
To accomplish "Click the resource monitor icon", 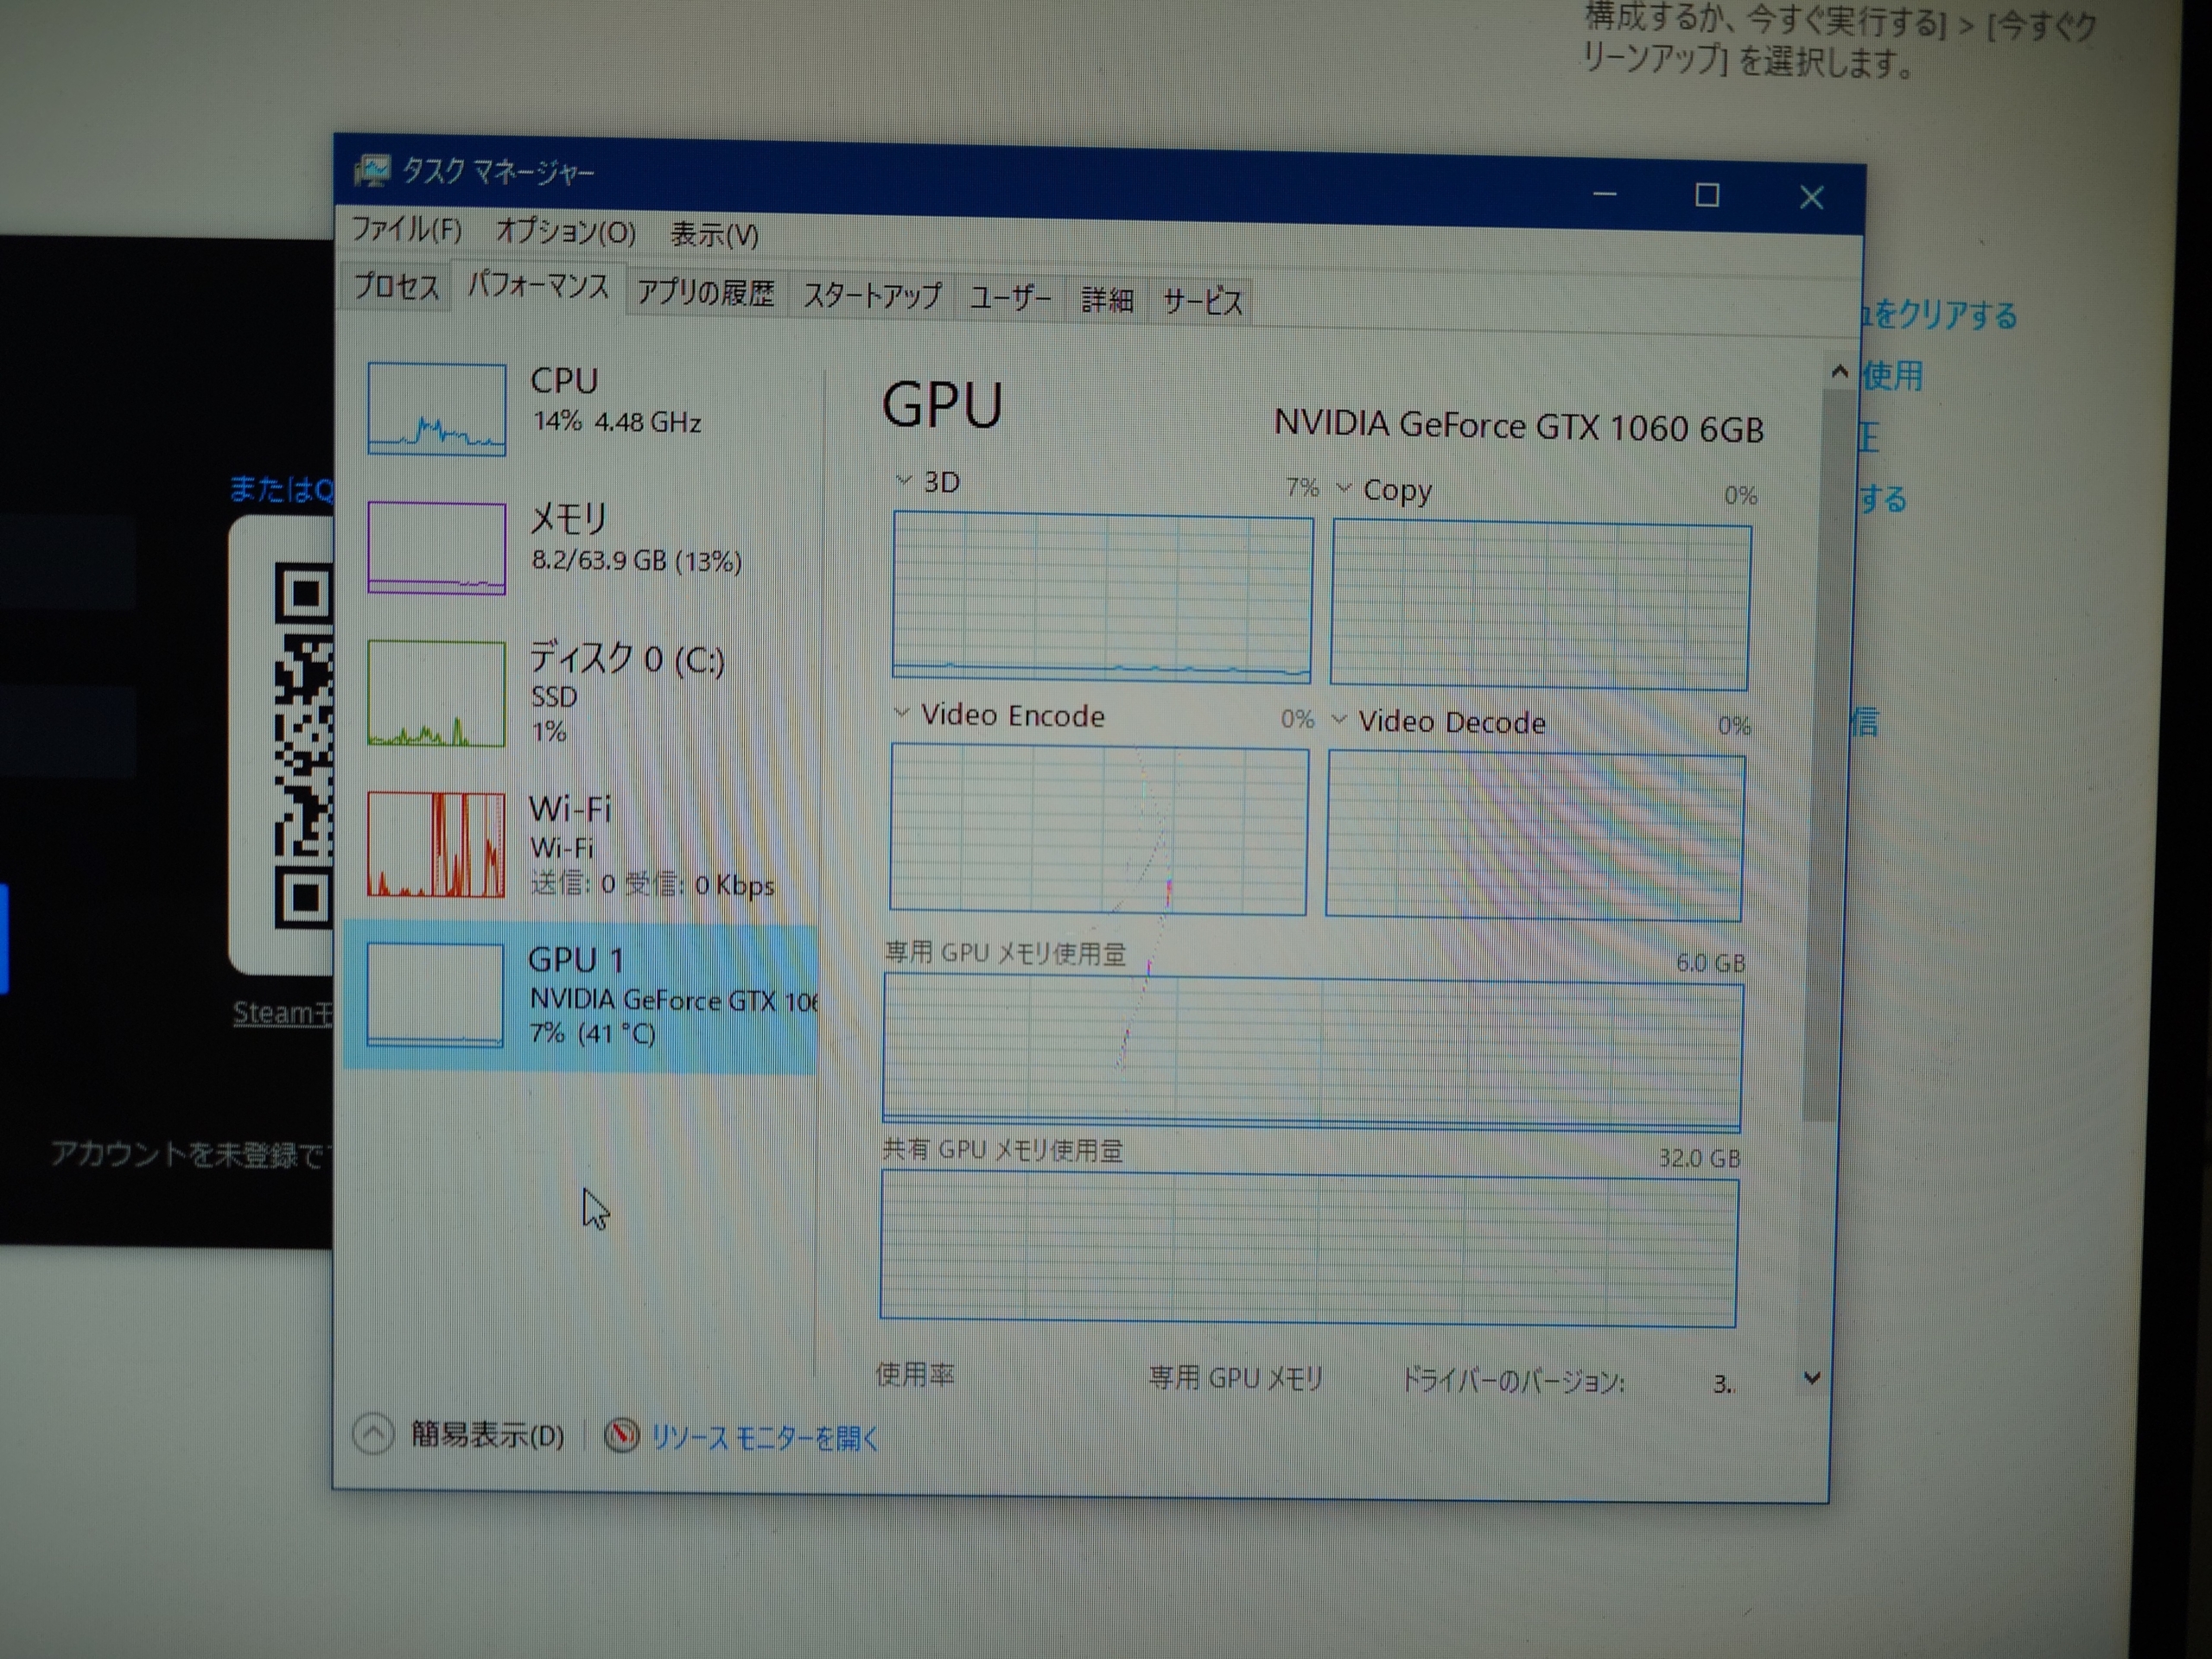I will coord(621,1436).
